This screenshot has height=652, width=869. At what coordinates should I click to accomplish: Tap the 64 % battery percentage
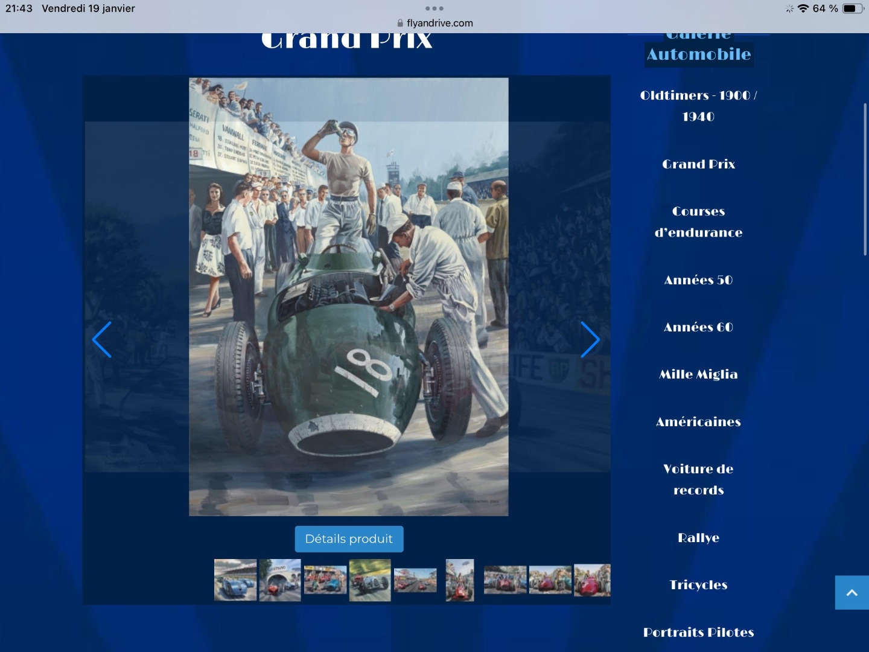[x=826, y=8]
